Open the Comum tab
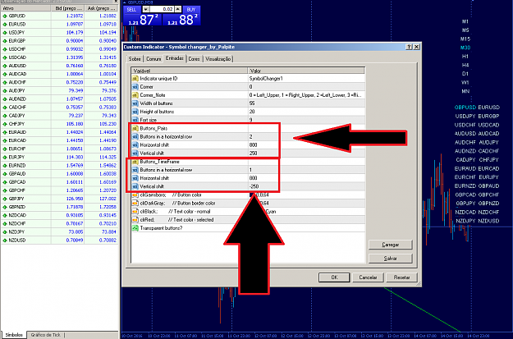This screenshot has height=339, width=513. coord(153,59)
